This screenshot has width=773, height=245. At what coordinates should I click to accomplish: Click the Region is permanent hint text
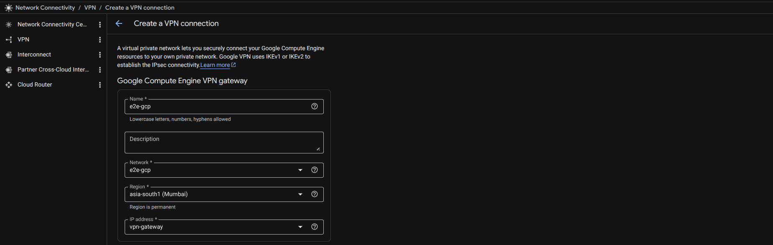pyautogui.click(x=153, y=207)
